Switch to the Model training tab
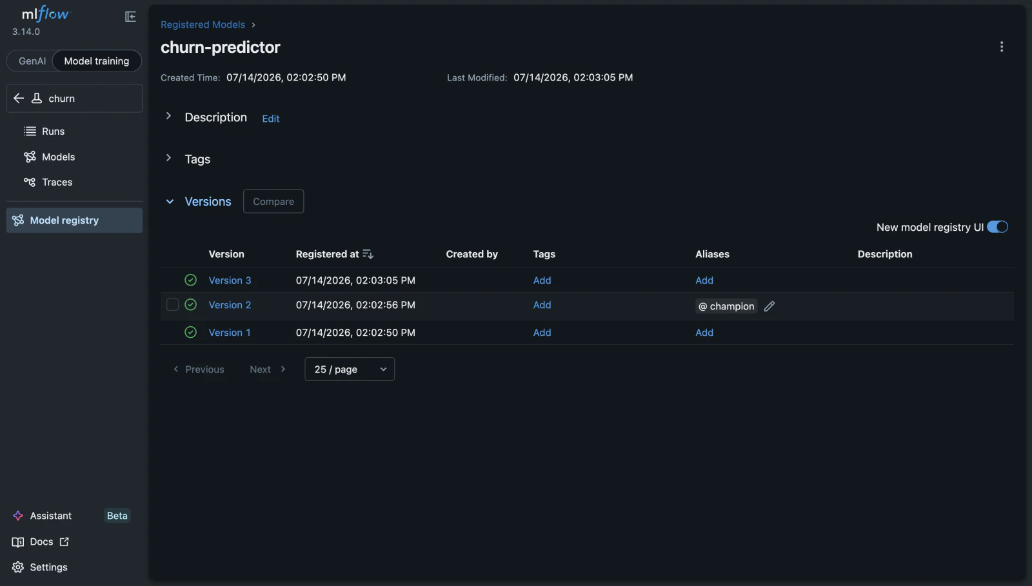This screenshot has height=586, width=1032. coord(97,61)
